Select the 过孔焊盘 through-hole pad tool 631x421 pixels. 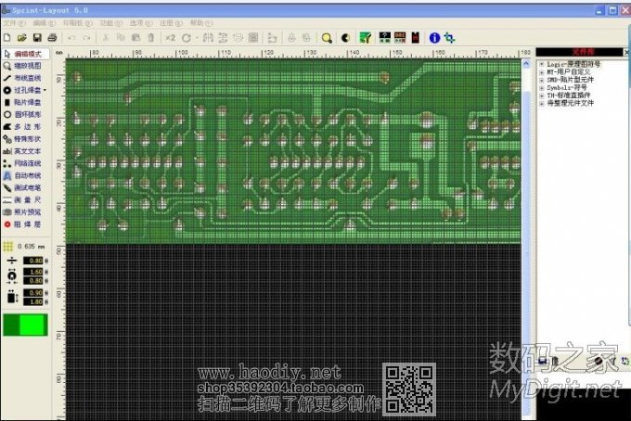(x=22, y=90)
